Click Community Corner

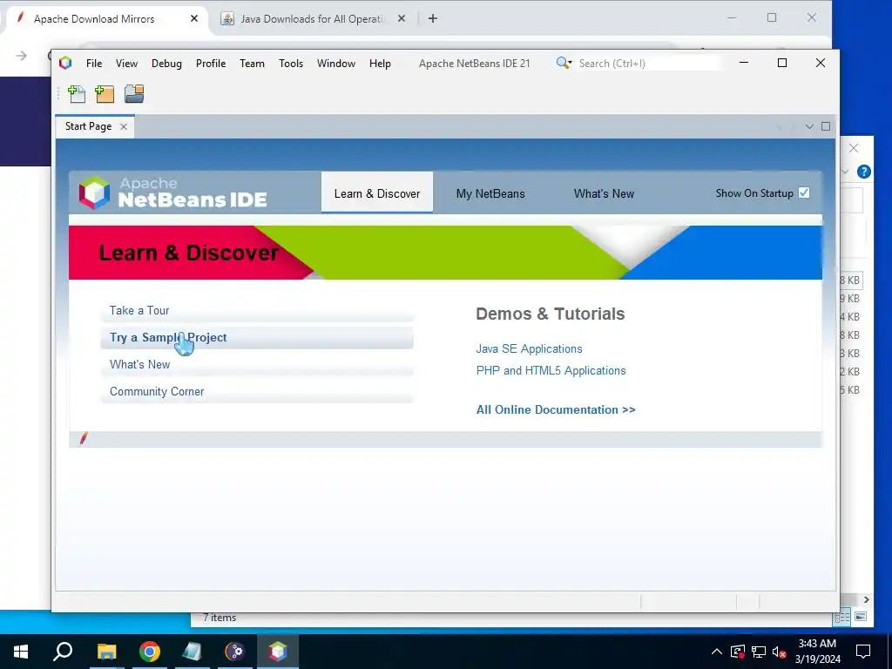tap(157, 391)
